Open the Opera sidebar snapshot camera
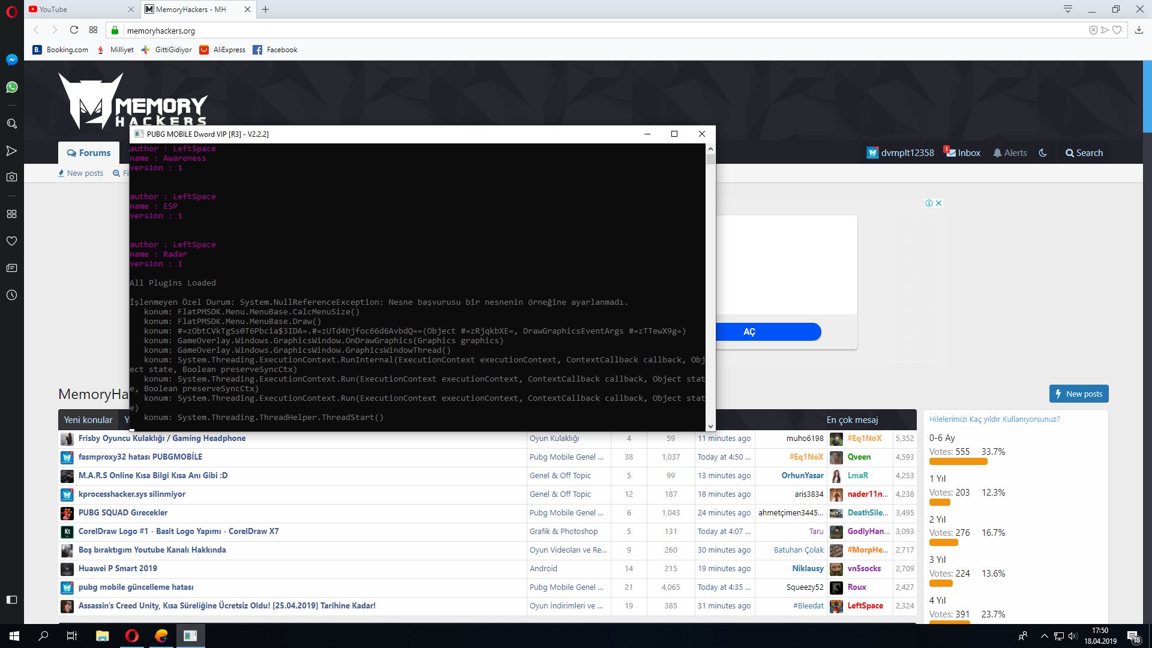The height and width of the screenshot is (648, 1152). click(x=11, y=177)
